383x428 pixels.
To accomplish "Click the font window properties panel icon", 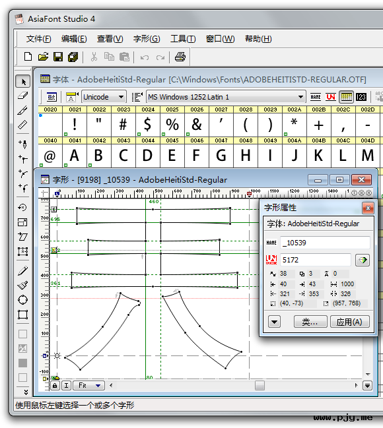I will (x=52, y=97).
